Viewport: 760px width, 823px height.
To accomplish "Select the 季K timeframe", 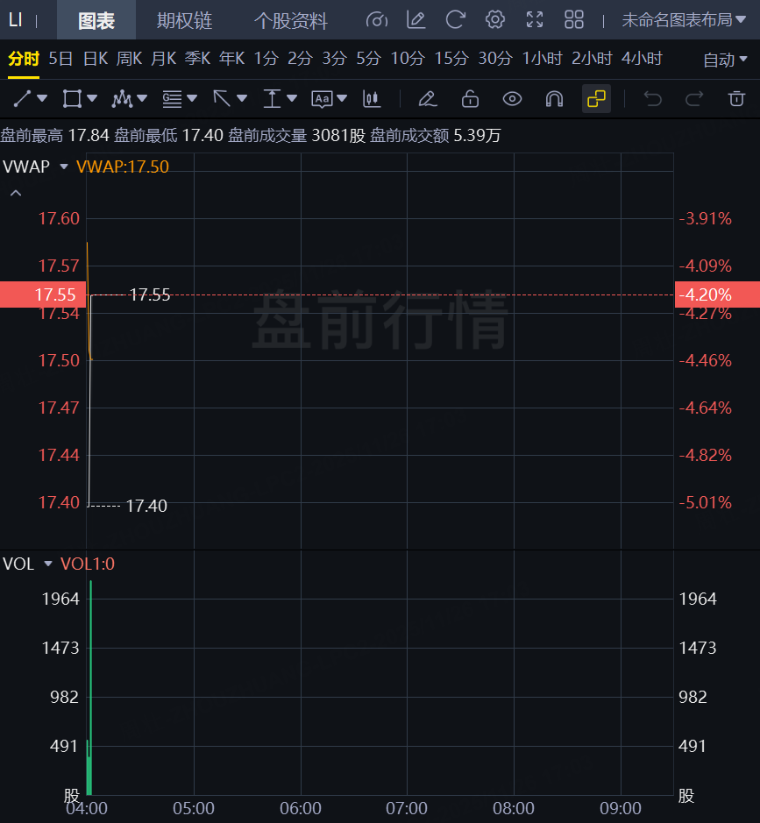I will [197, 58].
